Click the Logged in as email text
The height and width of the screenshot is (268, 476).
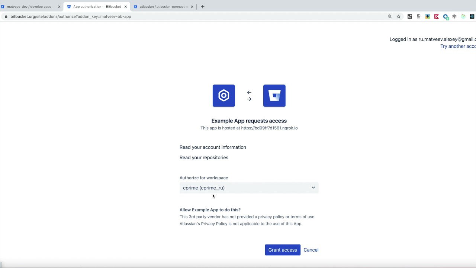(433, 39)
